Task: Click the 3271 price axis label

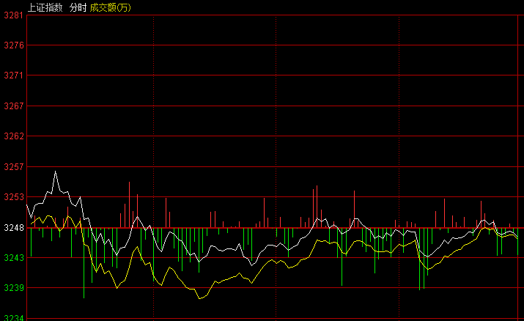Action: pos(14,75)
